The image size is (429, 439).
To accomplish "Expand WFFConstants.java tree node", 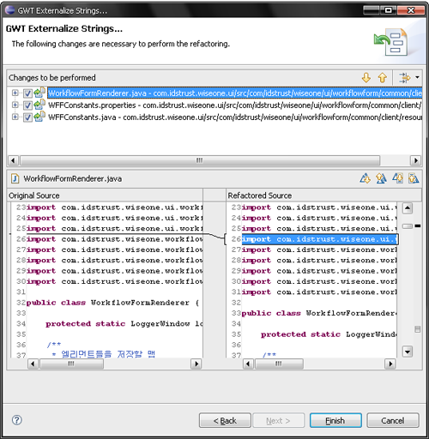I will pyautogui.click(x=15, y=117).
